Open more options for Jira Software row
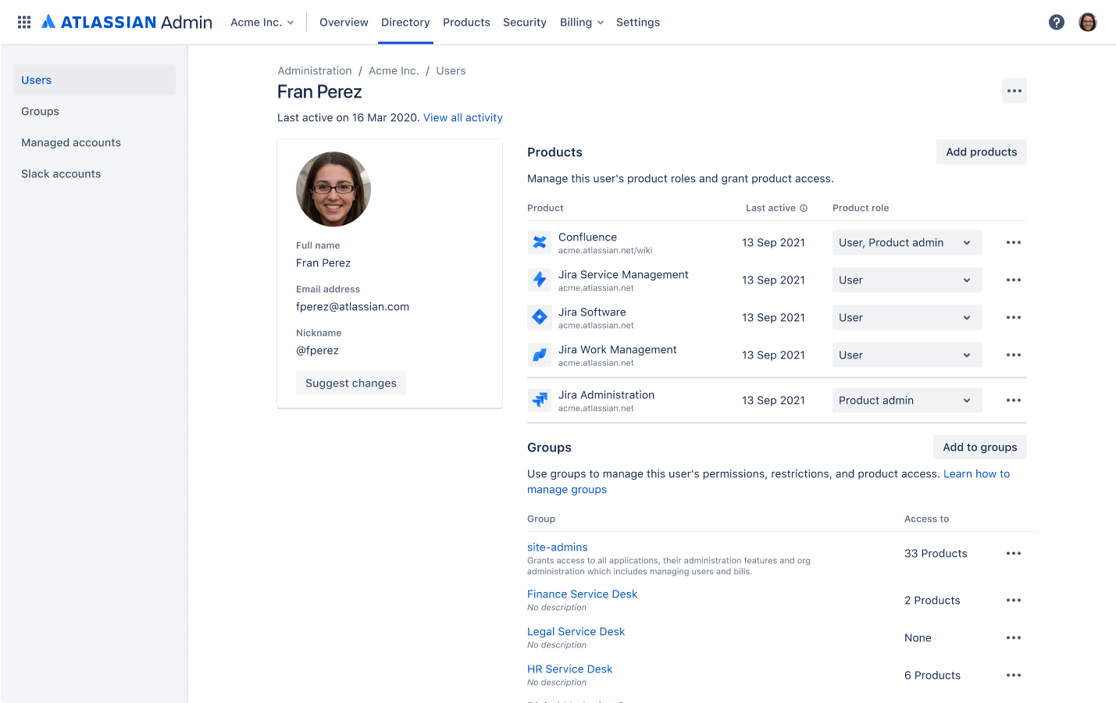The height and width of the screenshot is (703, 1116). (1014, 317)
